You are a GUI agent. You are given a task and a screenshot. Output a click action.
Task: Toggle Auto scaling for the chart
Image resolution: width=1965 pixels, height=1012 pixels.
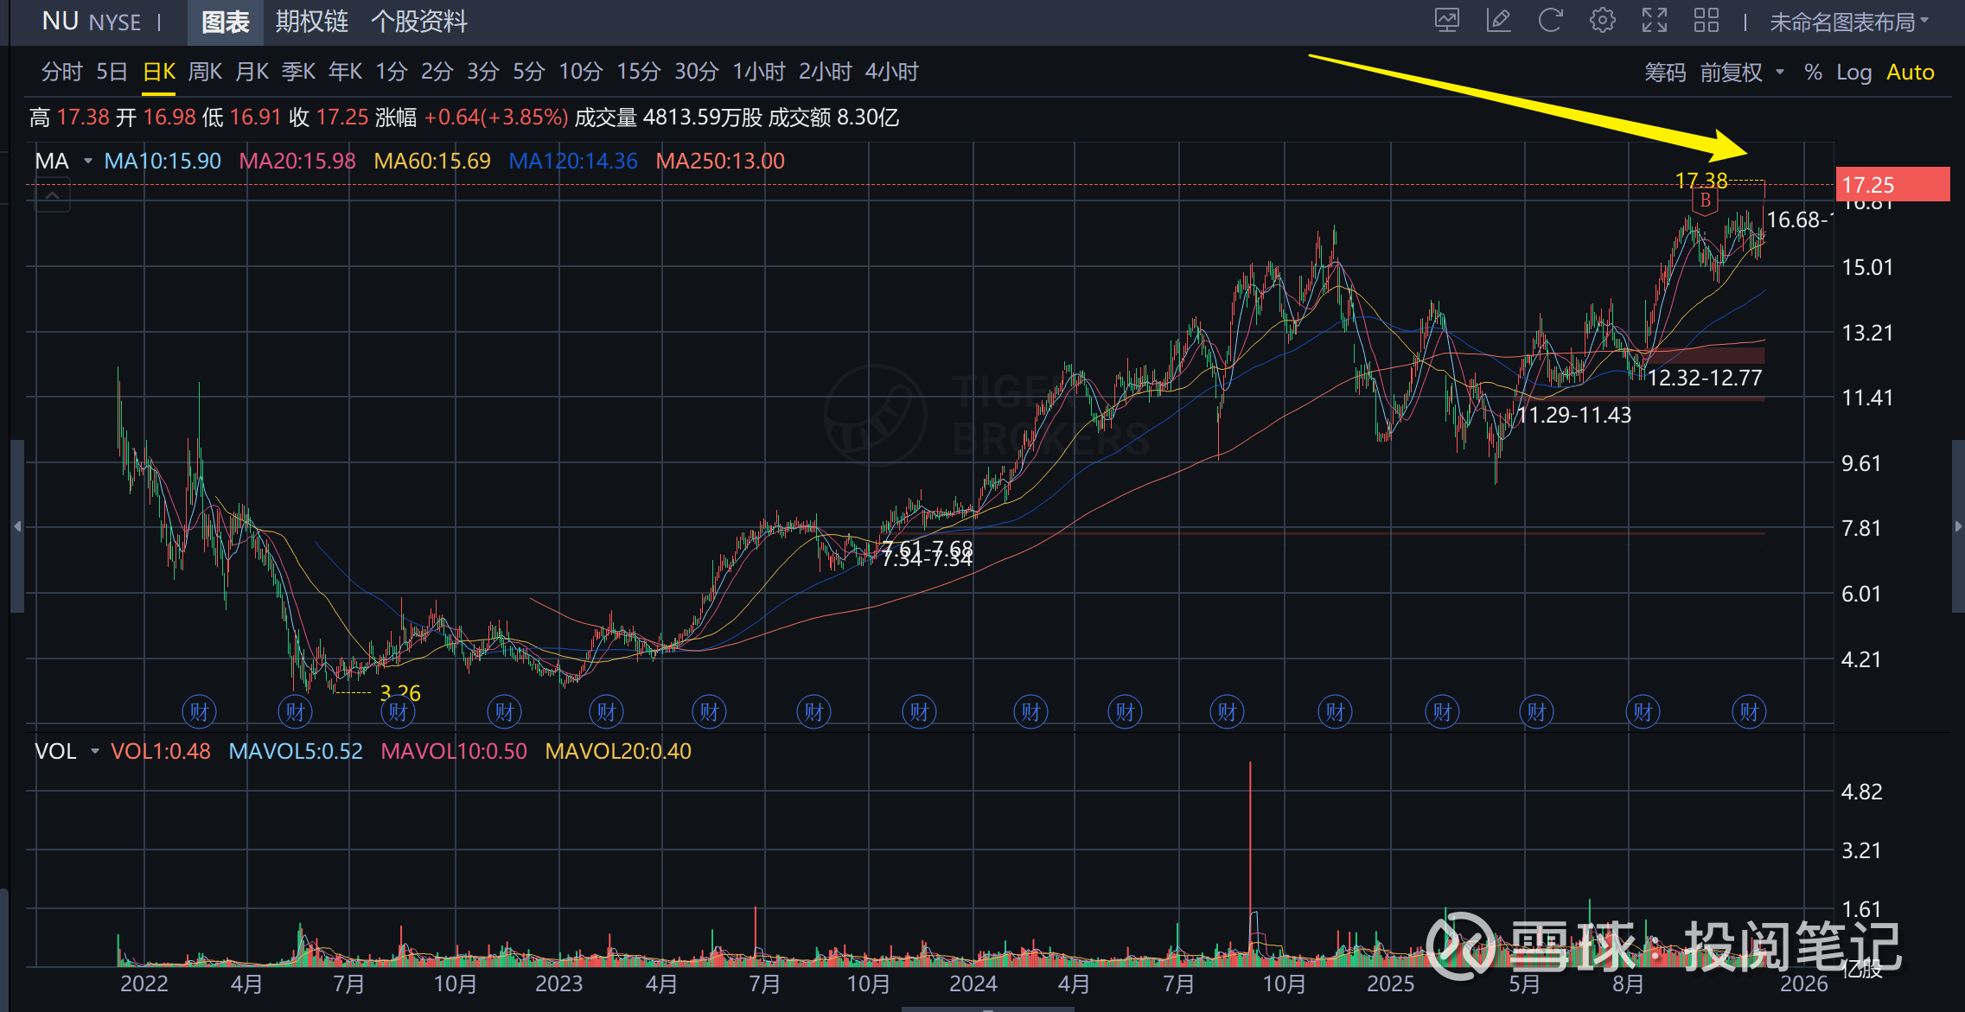tap(1910, 73)
